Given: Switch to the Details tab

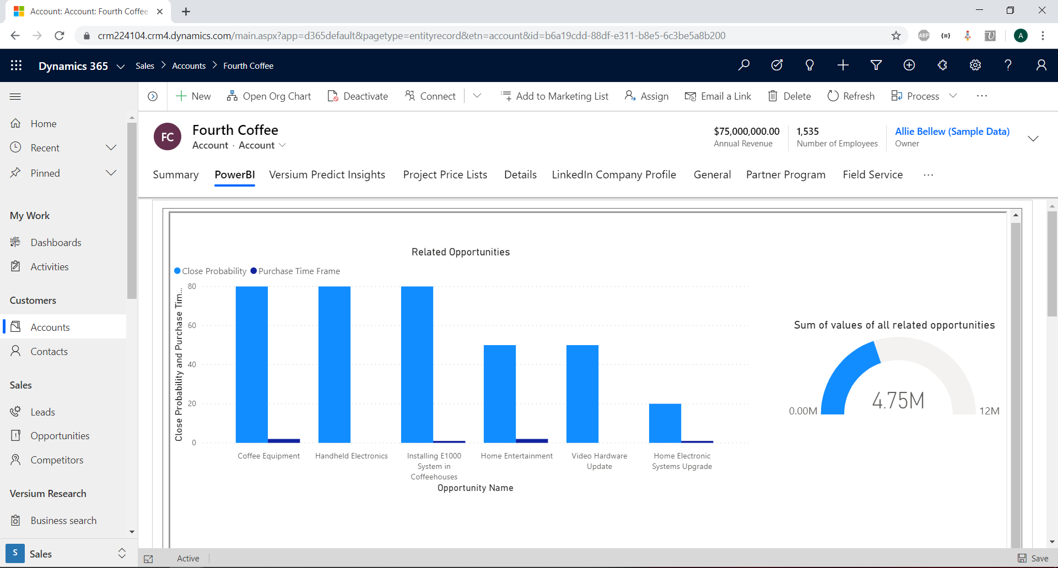Looking at the screenshot, I should coord(520,174).
